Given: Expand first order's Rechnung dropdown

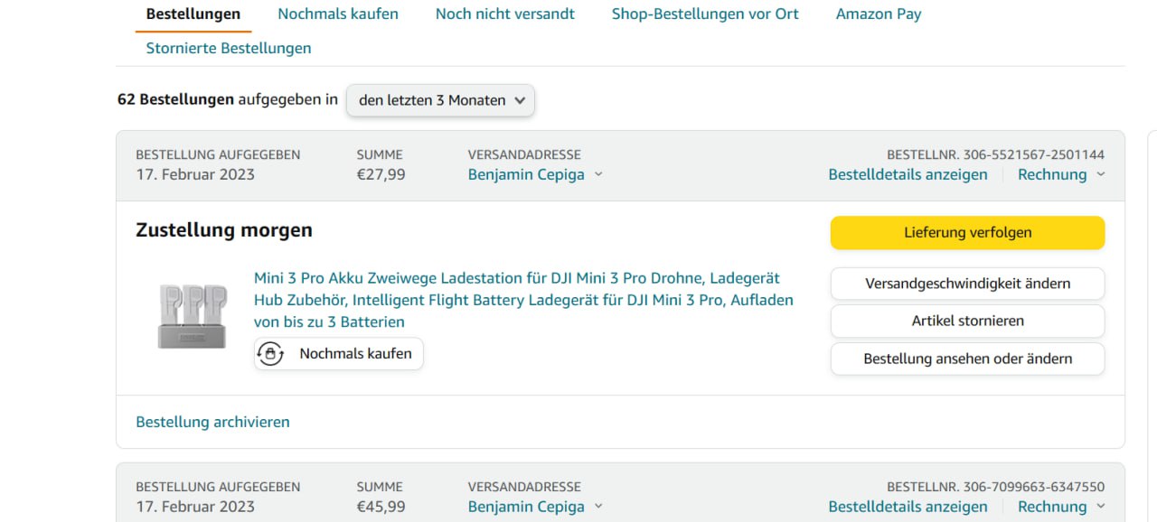Looking at the screenshot, I should pyautogui.click(x=1100, y=175).
